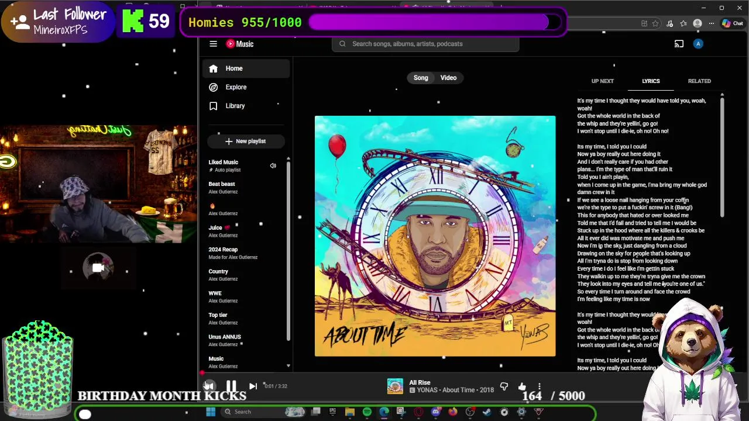This screenshot has width=749, height=421.
Task: Open the Copilot Chat button
Action: 733,23
